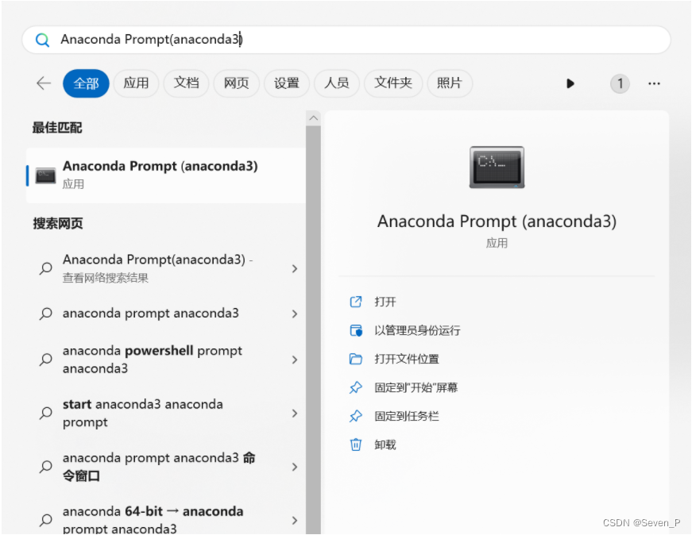Viewport: 692px width, 535px height.
Task: Click the small Anaconda Prompt icon in best match
Action: pyautogui.click(x=45, y=175)
